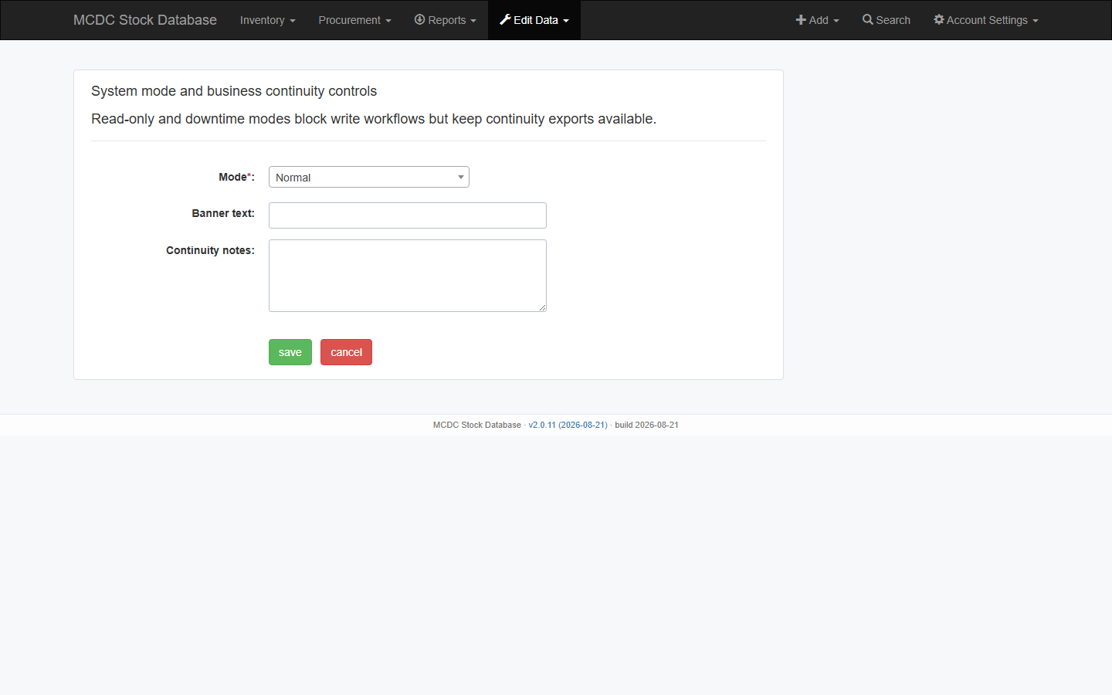The height and width of the screenshot is (695, 1112).
Task: Click the Mode field label
Action: click(x=236, y=177)
